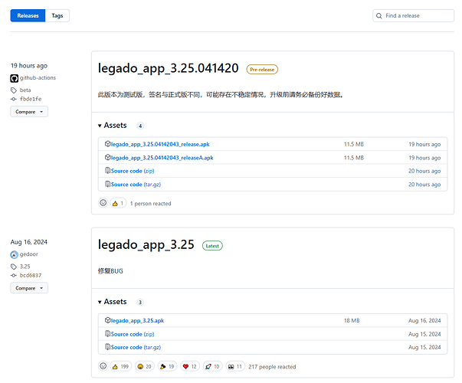The height and width of the screenshot is (383, 462).
Task: Download legado_app_3.25.04142043_release.apk
Action: 160,144
